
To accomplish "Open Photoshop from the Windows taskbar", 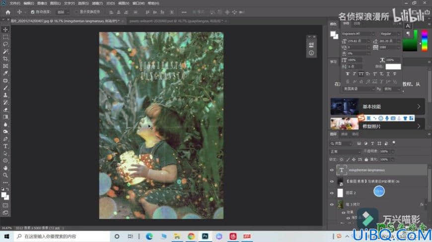I will [205, 236].
